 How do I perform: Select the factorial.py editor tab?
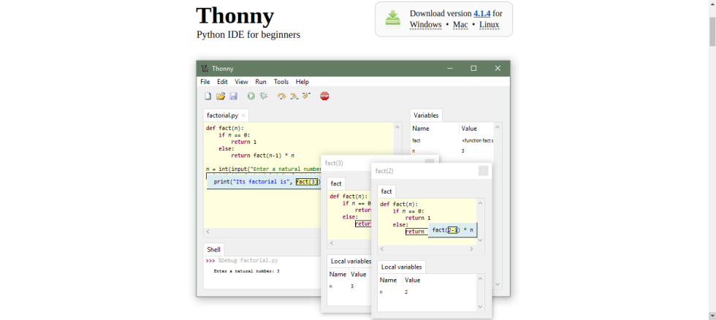(222, 115)
